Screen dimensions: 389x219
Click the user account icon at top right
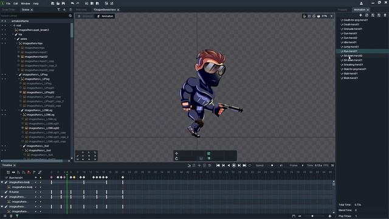pos(361,4)
